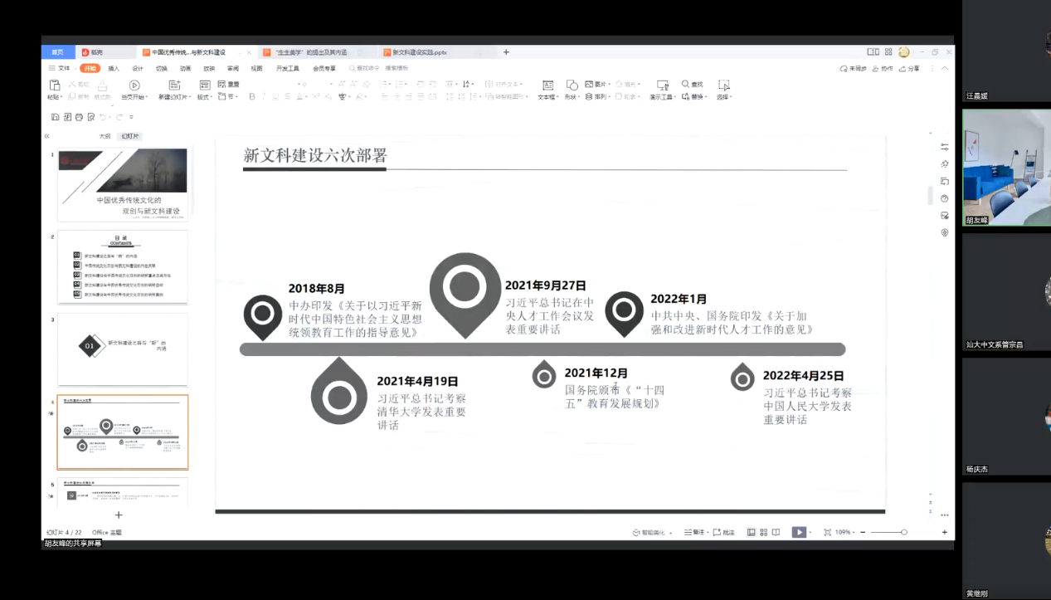Open the Insert (插入) ribbon tab

tap(114, 68)
